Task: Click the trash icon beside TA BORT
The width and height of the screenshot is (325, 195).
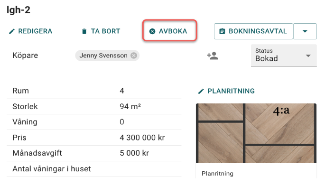Action: (x=84, y=31)
